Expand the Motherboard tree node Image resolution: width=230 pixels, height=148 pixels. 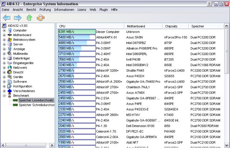click(4, 35)
